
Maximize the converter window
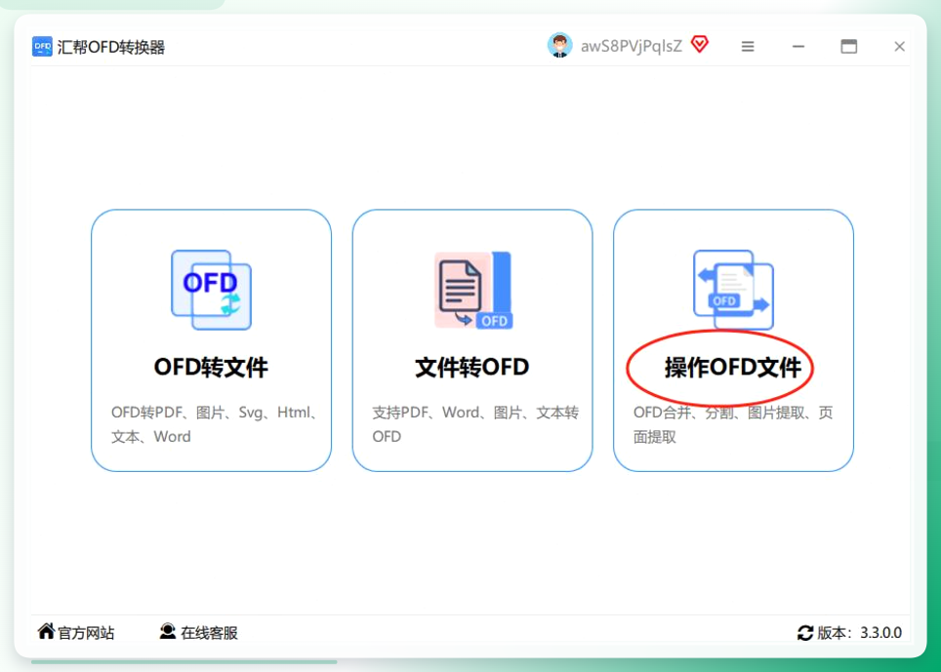tap(848, 46)
